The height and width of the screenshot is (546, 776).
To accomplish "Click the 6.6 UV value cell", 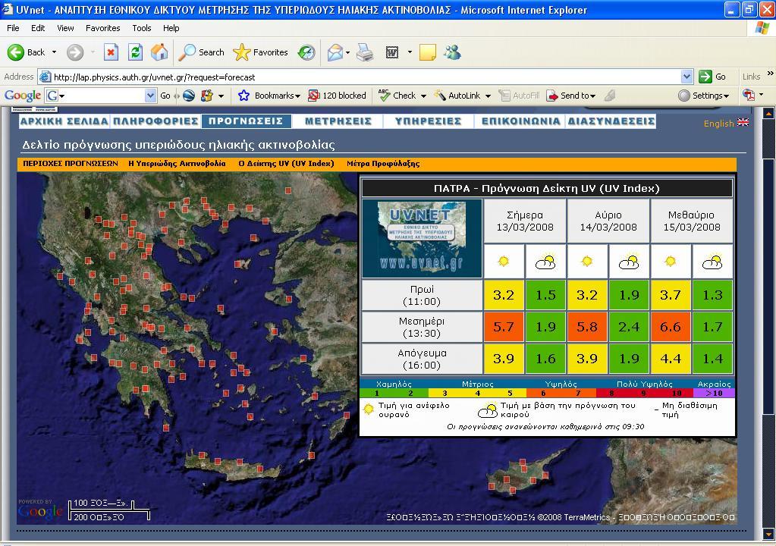I will click(x=671, y=326).
